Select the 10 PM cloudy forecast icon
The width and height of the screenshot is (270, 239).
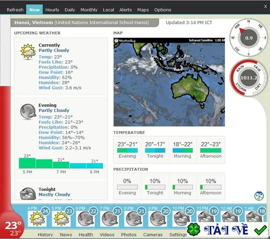coord(182,218)
